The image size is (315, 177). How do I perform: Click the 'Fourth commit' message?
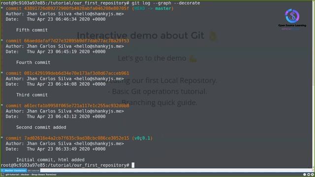33,62
